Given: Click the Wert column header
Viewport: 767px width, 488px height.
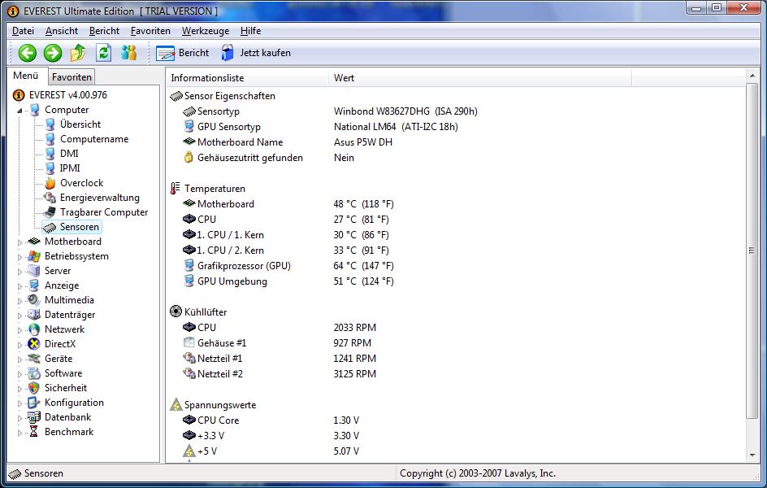Looking at the screenshot, I should pos(480,78).
